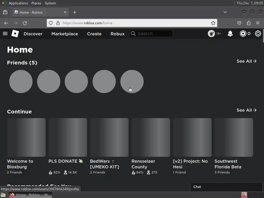This screenshot has width=264, height=198.
Task: Open the Places menu
Action: coord(36,3)
